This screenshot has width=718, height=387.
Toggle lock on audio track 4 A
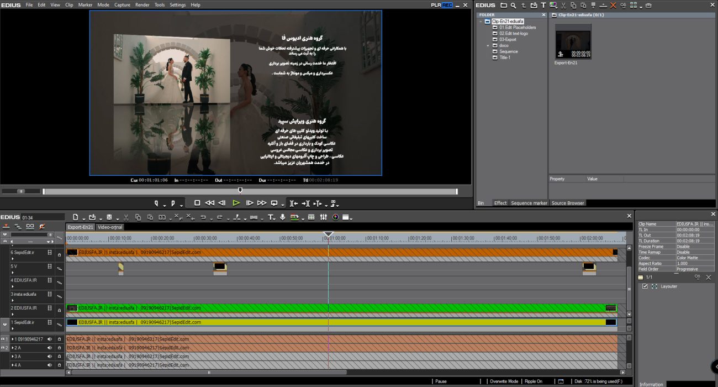coord(59,365)
